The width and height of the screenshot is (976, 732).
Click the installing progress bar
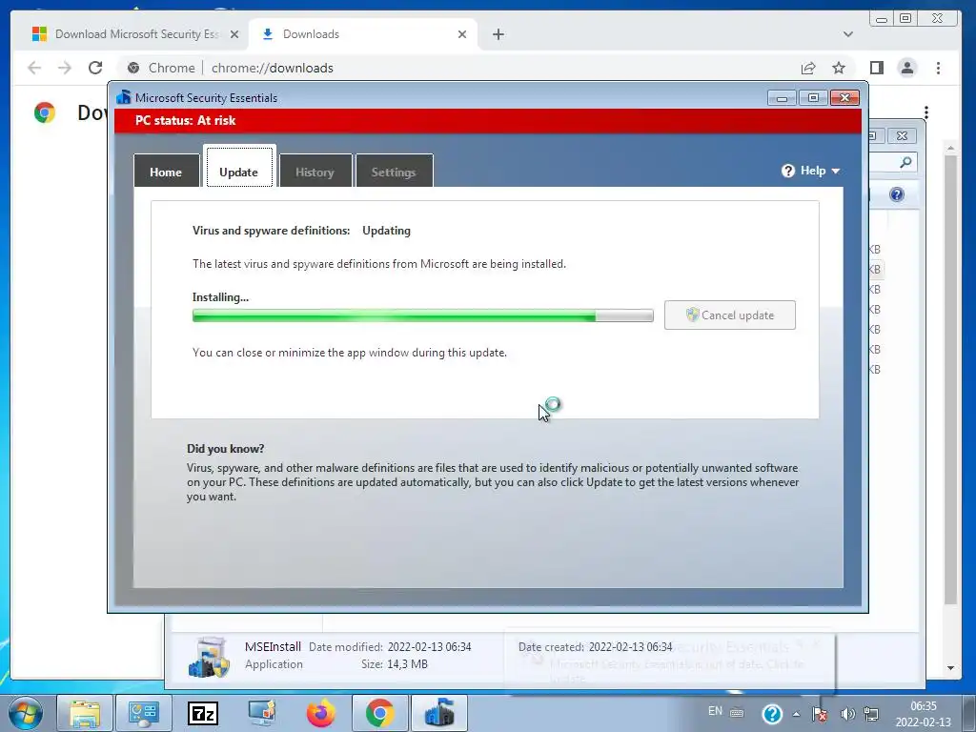[422, 315]
